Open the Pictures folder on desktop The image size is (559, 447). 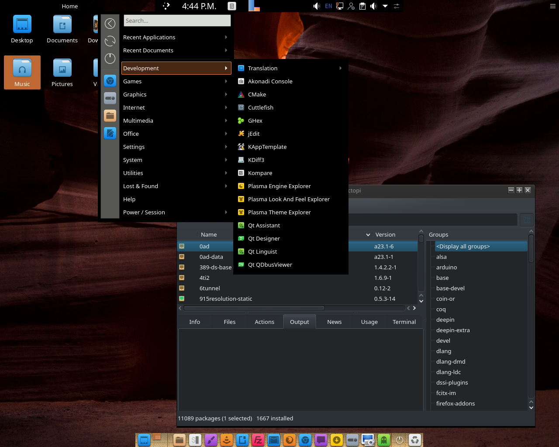62,73
